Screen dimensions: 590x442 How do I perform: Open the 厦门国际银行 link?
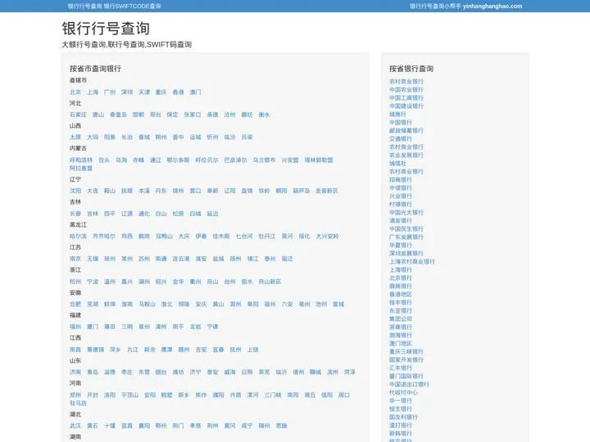click(x=406, y=377)
